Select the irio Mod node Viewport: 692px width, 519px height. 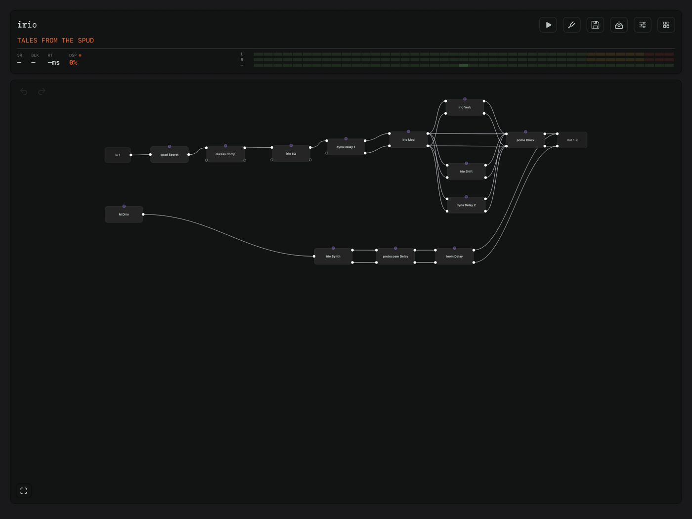408,140
